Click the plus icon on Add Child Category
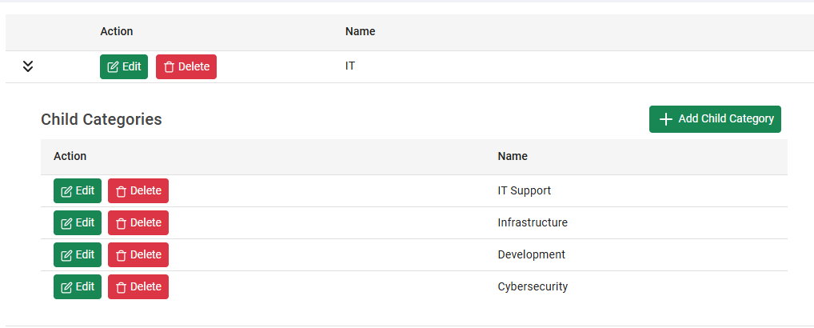Image resolution: width=814 pixels, height=328 pixels. click(x=666, y=119)
